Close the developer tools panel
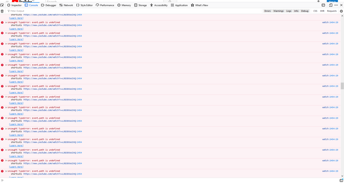 pos(341,5)
